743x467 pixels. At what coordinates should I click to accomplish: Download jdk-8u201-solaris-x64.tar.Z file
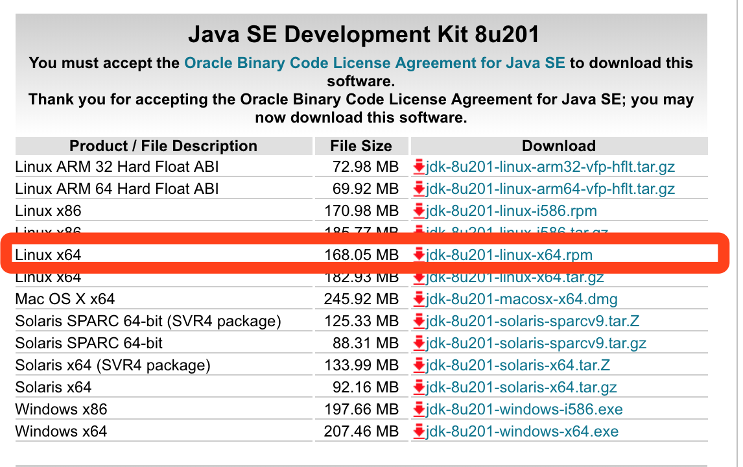(x=518, y=365)
